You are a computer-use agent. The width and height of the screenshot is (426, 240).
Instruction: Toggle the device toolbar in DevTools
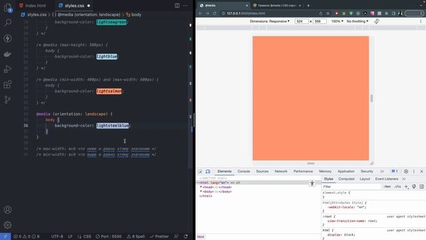click(x=208, y=171)
